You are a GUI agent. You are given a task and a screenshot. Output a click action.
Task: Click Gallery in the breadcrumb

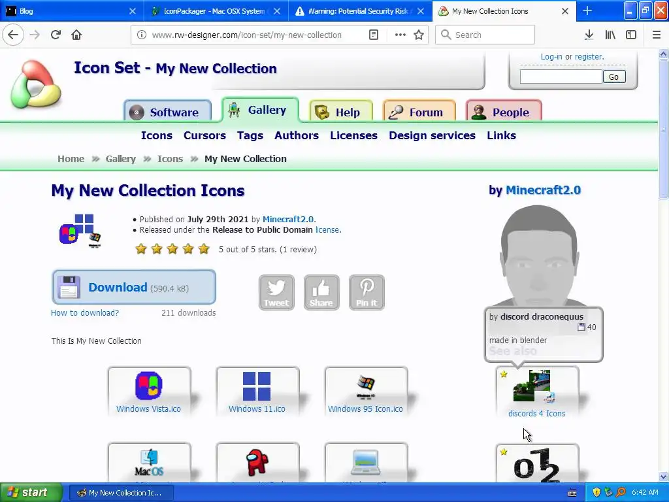(x=121, y=159)
